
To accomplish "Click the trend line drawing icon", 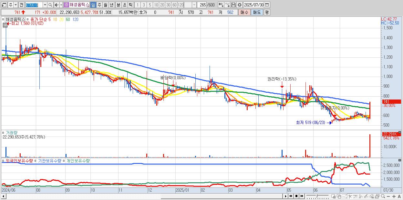I will [356, 196].
